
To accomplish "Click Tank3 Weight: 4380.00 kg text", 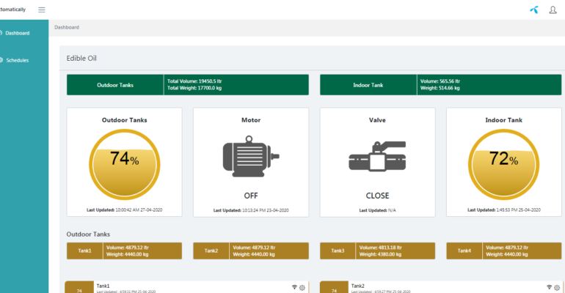I will point(380,254).
